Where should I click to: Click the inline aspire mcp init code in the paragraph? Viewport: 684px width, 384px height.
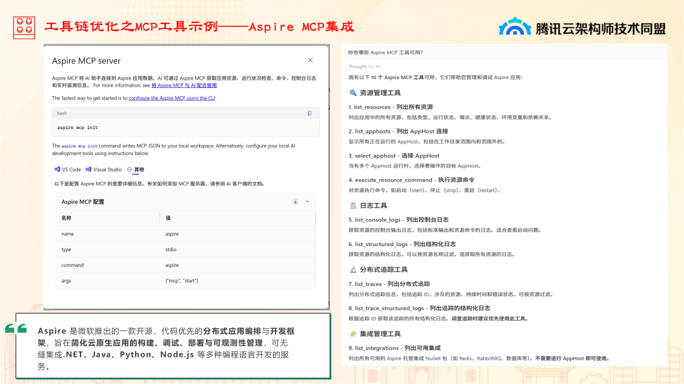(79, 146)
